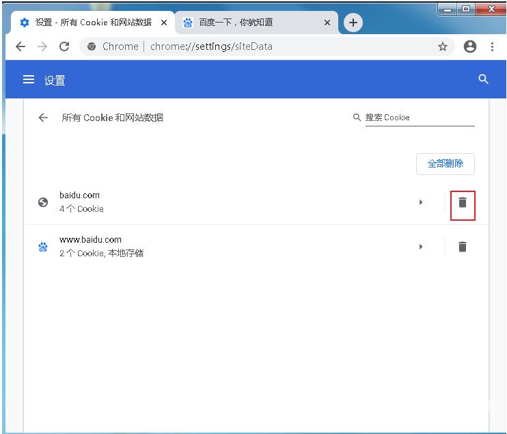Image resolution: width=507 pixels, height=434 pixels.
Task: Click browser forward navigation arrow
Action: [x=42, y=46]
